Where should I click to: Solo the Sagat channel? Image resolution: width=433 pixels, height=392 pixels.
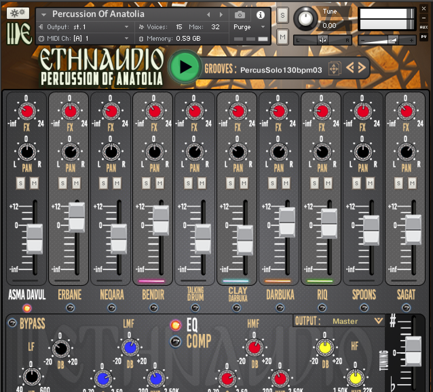[x=399, y=184]
